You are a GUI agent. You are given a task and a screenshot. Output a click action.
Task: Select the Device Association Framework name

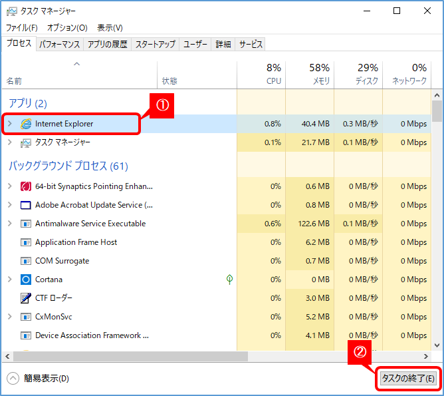tap(92, 335)
